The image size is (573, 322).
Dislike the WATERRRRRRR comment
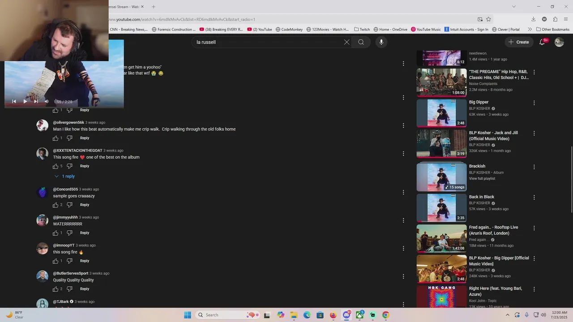pos(69,233)
